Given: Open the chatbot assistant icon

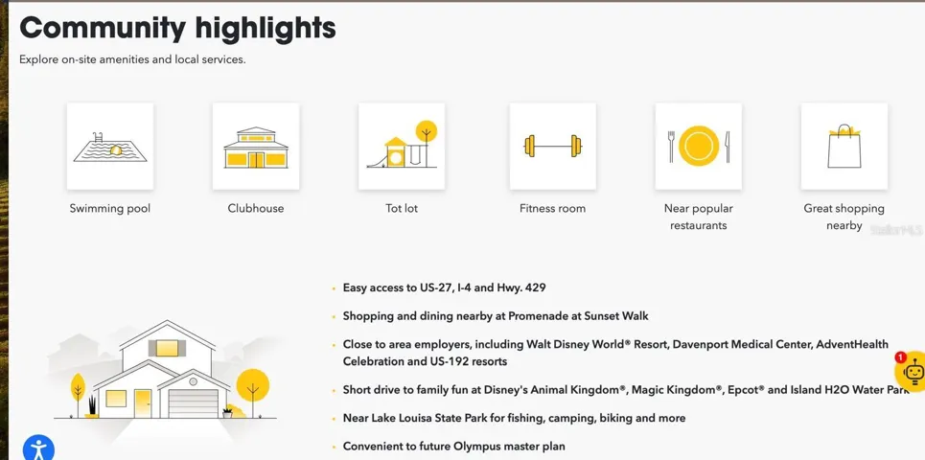Looking at the screenshot, I should pos(912,371).
